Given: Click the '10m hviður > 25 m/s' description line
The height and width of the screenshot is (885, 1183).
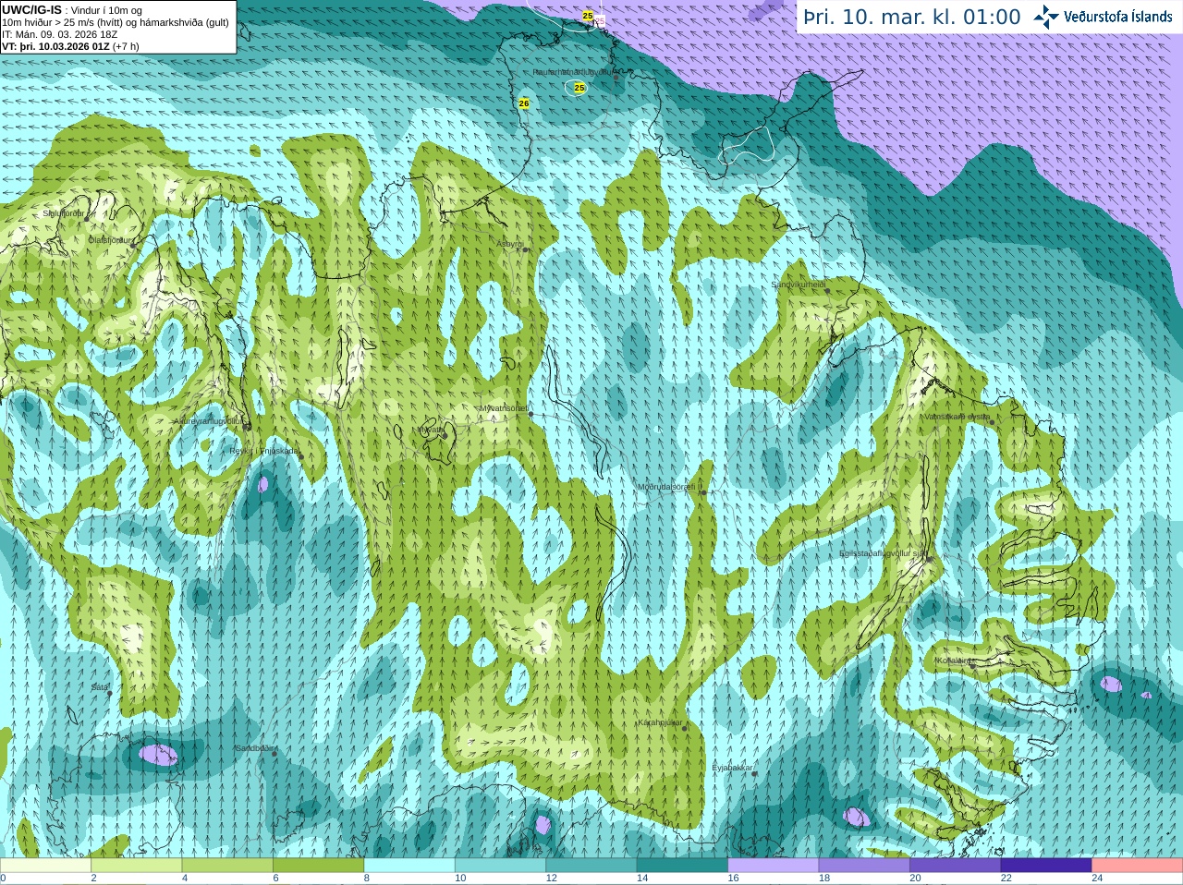Looking at the screenshot, I should pyautogui.click(x=116, y=22).
